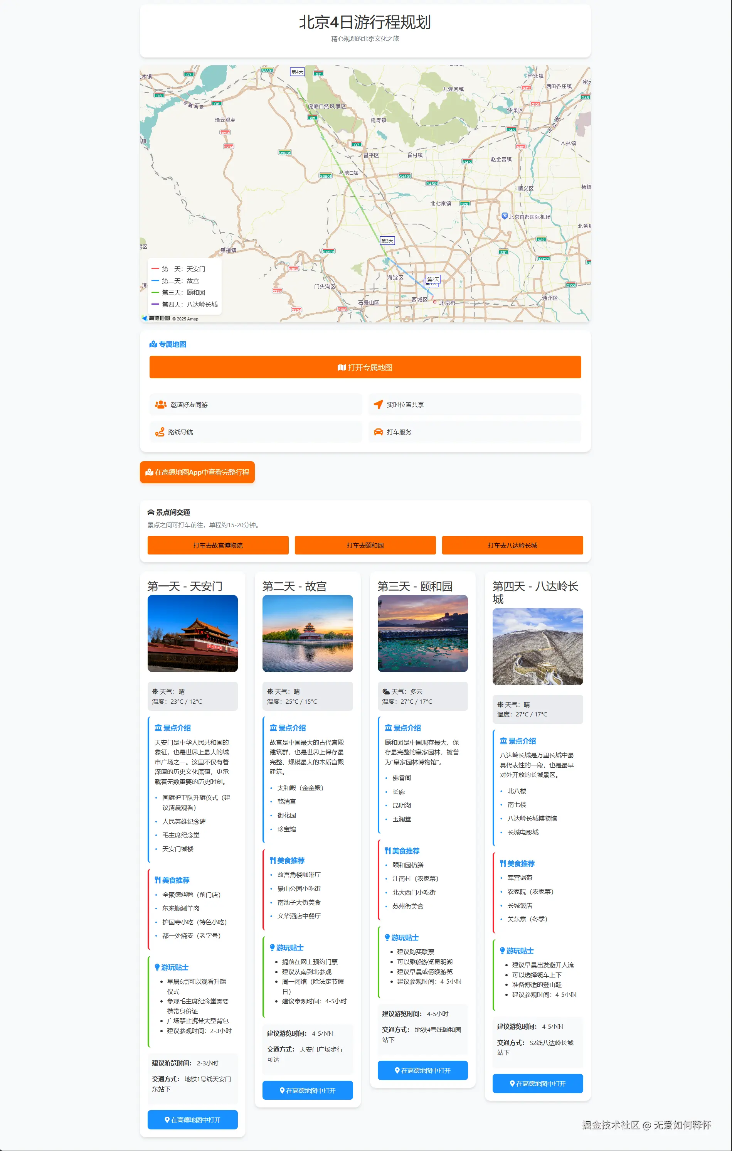Screen dimensions: 732x1151
Task: Click 在高德地图App中查看完整行程 button
Action: [x=197, y=472]
